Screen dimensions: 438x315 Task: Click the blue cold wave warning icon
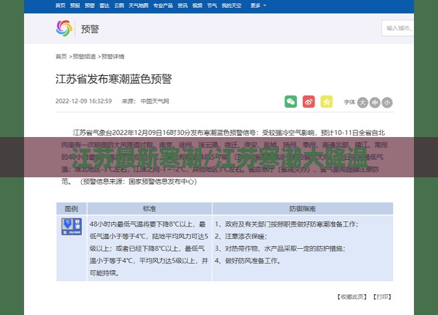pos(71,227)
